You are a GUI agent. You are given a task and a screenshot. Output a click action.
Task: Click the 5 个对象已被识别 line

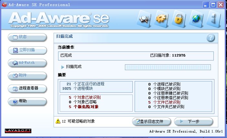pyautogui.click(x=85, y=97)
